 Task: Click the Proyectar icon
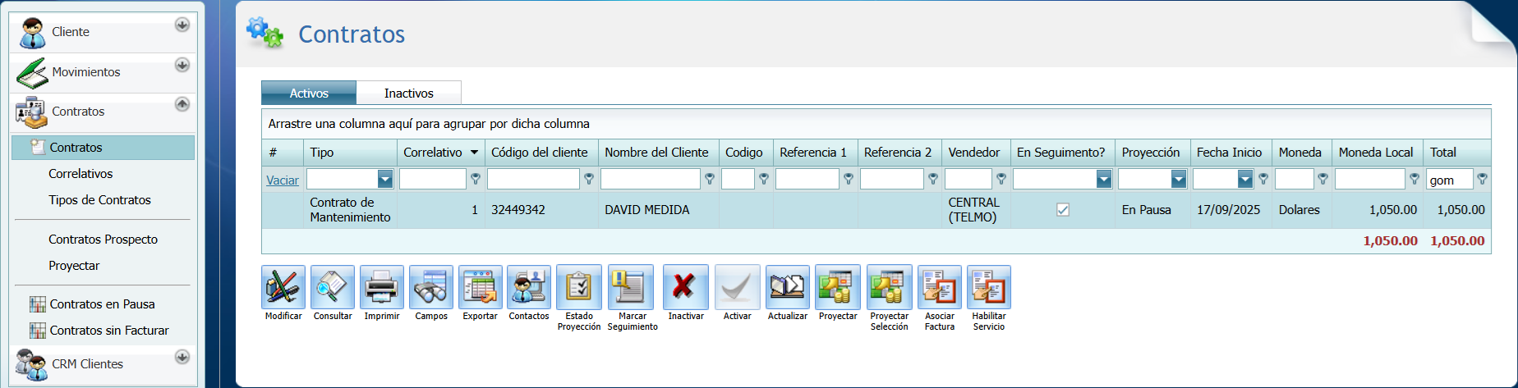pyautogui.click(x=838, y=287)
